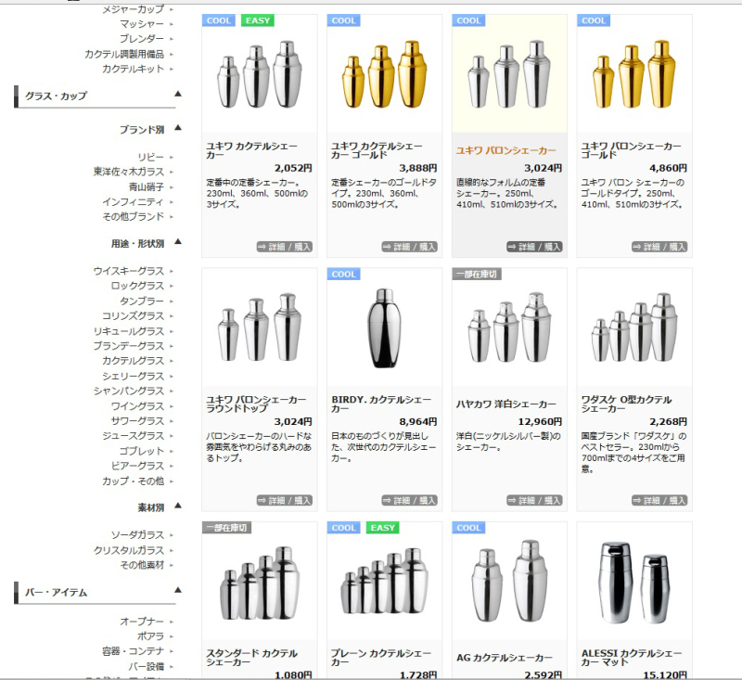Click 詳細/購入 for BIRDY. カクテルシェーカー
Viewport: 742px width, 680px height.
pyautogui.click(x=409, y=500)
